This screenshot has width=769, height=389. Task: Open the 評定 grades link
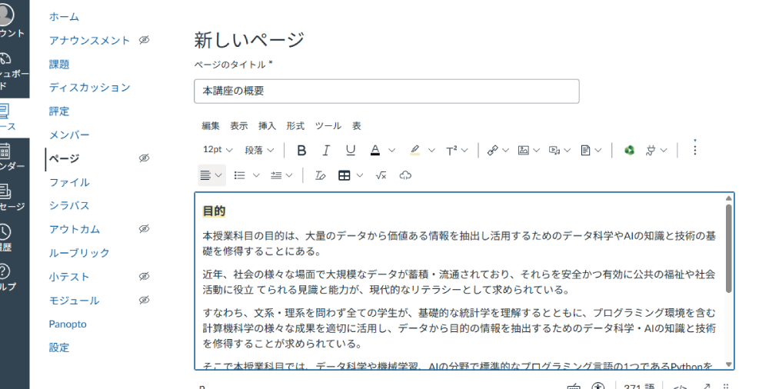click(x=59, y=111)
